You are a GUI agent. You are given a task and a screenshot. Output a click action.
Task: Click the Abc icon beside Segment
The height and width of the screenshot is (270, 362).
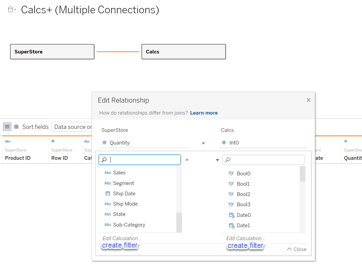click(108, 183)
